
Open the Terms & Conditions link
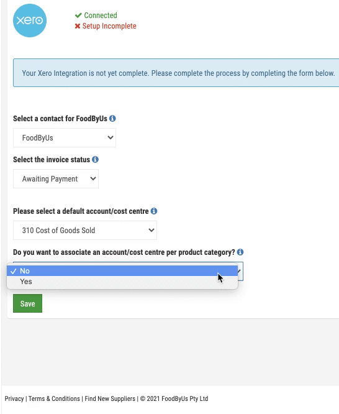tap(54, 398)
